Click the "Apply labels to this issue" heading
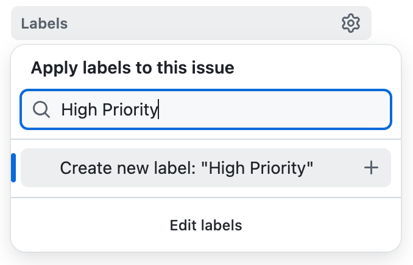Image resolution: width=413 pixels, height=265 pixels. click(133, 67)
